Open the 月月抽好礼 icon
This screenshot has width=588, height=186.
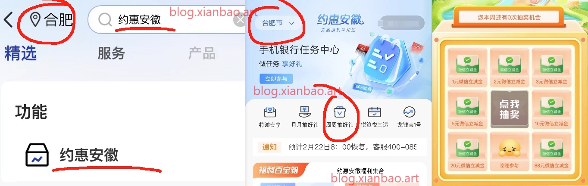click(305, 113)
